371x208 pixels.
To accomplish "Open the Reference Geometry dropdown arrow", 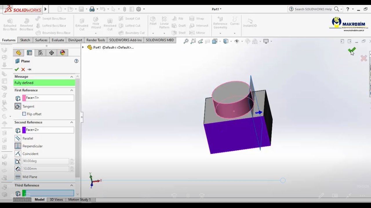I will pyautogui.click(x=220, y=33).
